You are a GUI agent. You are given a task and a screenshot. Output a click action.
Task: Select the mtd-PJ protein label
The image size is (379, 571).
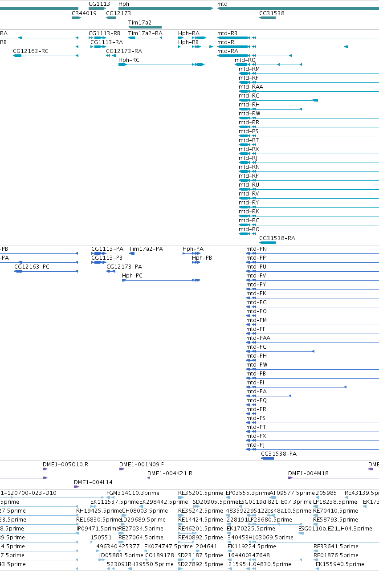point(255,445)
